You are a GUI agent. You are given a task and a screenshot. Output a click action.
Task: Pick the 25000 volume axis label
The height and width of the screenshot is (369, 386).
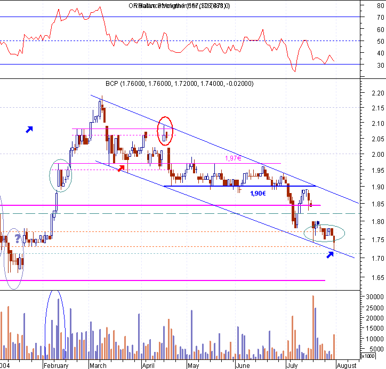(375, 308)
